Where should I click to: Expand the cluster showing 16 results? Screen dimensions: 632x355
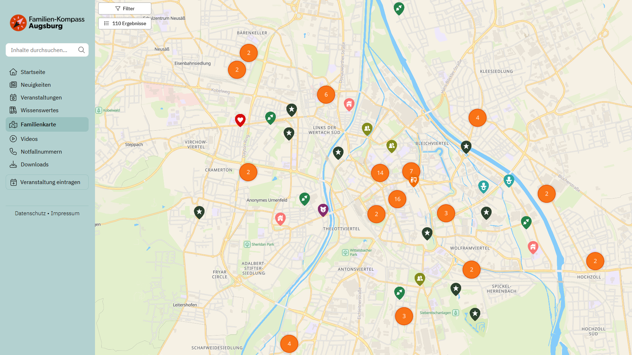[397, 199]
